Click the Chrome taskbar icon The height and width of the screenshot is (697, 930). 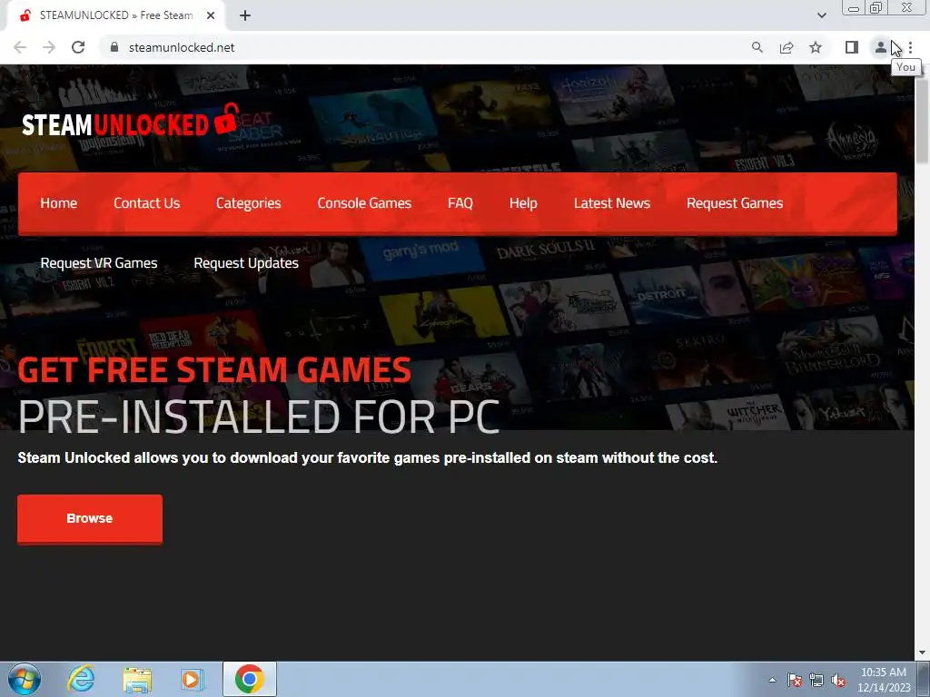click(249, 679)
